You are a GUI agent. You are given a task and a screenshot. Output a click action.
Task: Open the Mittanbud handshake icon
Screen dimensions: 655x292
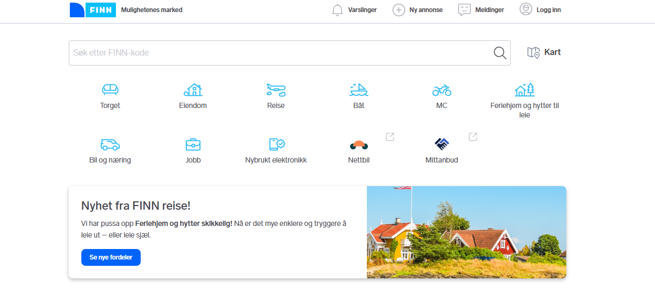442,144
